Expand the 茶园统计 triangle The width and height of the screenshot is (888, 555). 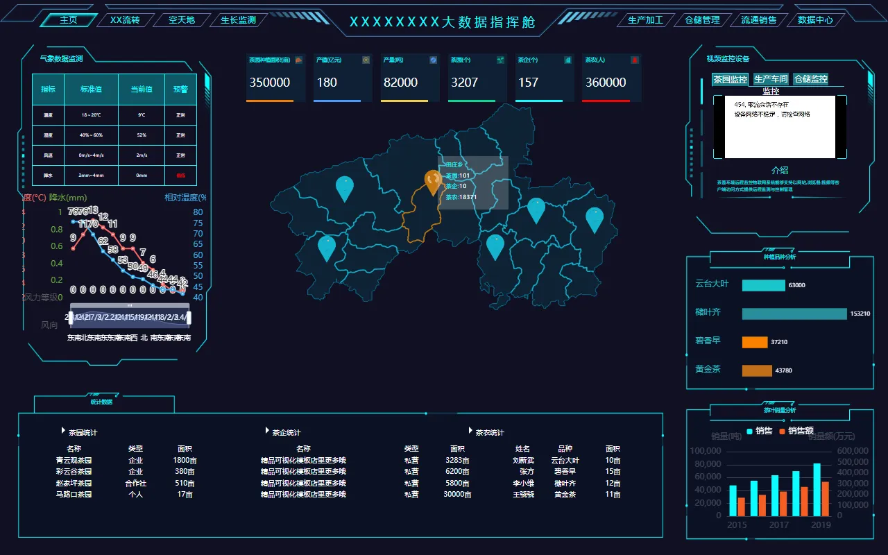point(64,431)
